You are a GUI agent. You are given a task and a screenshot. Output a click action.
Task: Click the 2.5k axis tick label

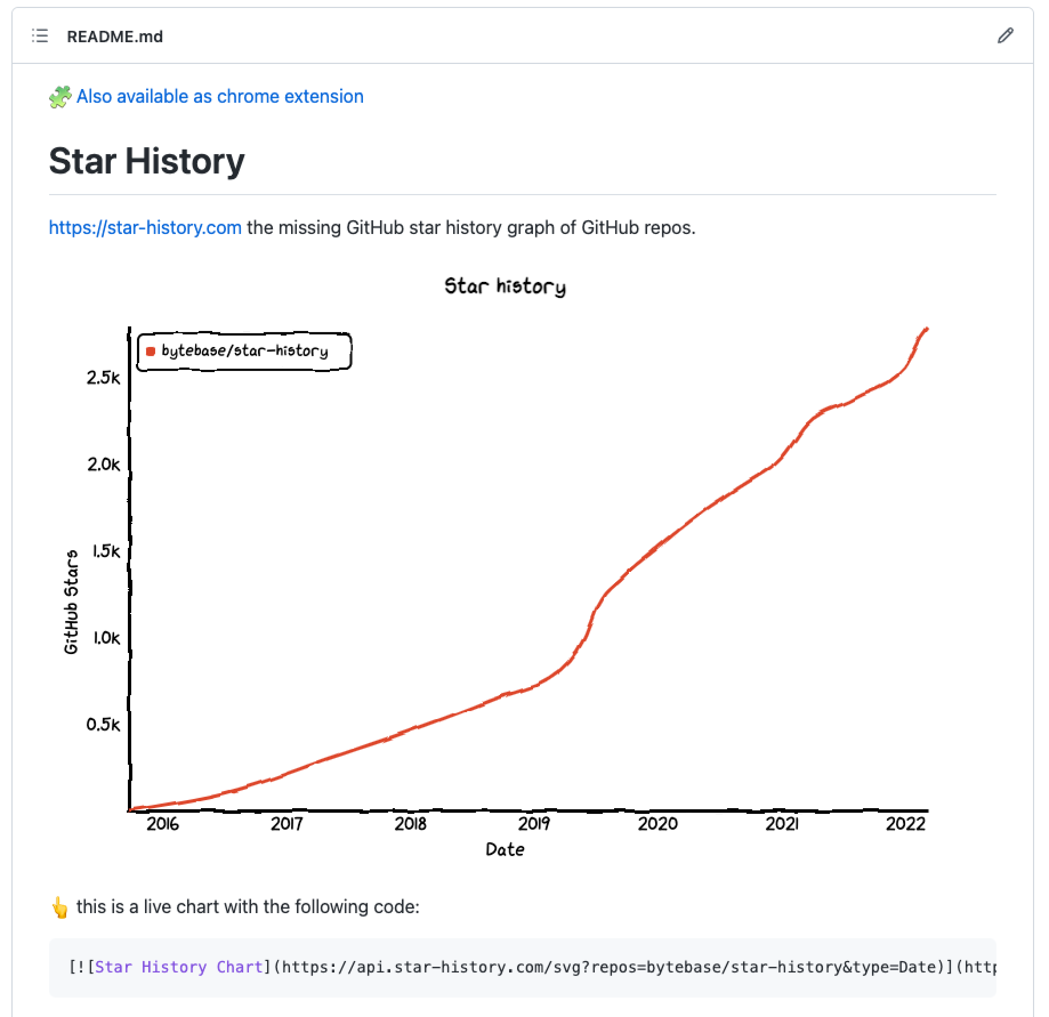[x=103, y=378]
